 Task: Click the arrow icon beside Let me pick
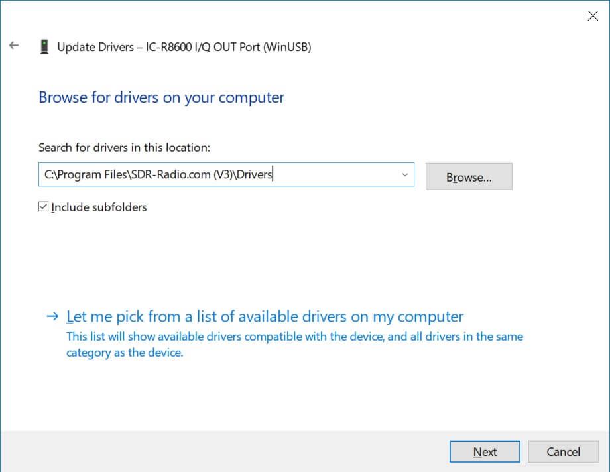point(52,316)
